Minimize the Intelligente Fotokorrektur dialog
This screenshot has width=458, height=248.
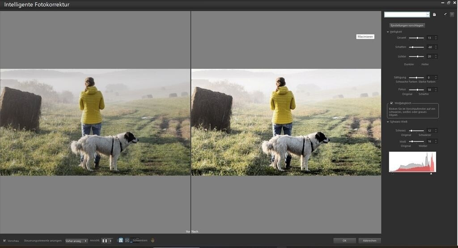(443, 3)
